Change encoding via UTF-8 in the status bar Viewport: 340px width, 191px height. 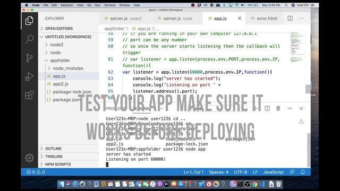coord(241,172)
